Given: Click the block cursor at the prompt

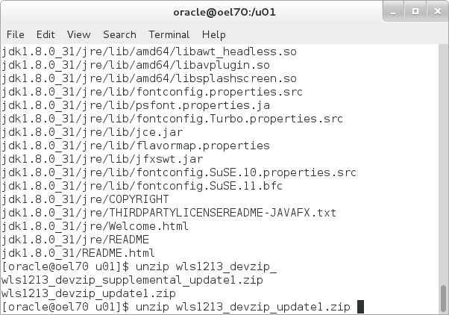Looking at the screenshot, I should click(360, 307).
